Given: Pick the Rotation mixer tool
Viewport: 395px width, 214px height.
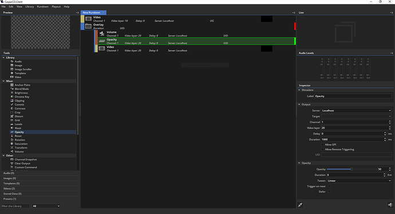Looking at the screenshot, I should click(19, 140).
